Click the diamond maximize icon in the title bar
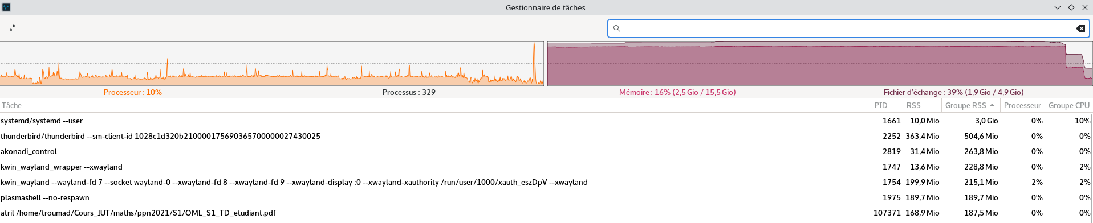The width and height of the screenshot is (1093, 223). coord(1071,7)
